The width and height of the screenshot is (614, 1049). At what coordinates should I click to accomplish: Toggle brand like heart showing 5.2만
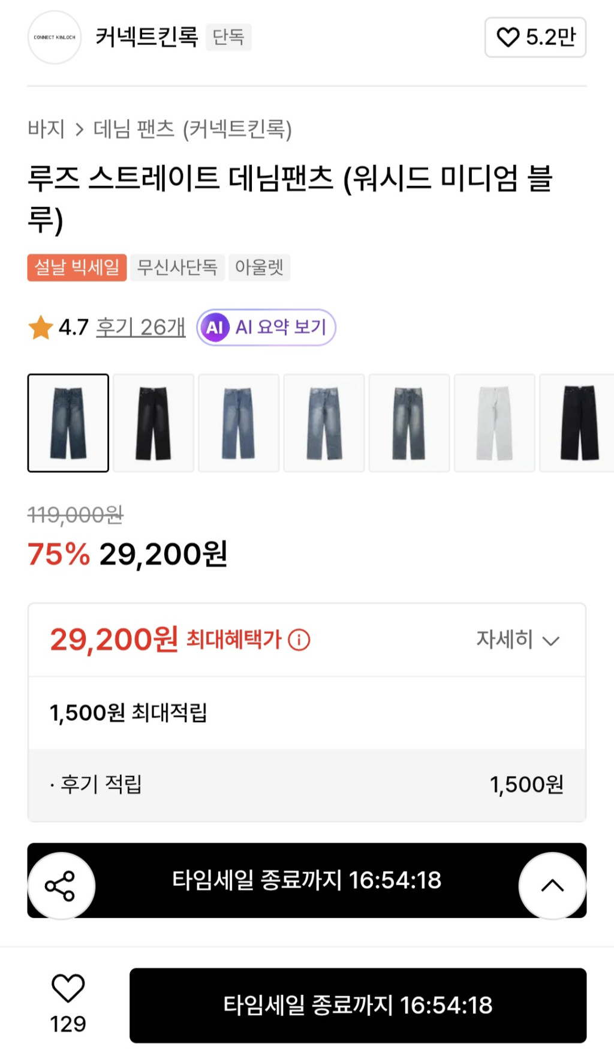[535, 37]
